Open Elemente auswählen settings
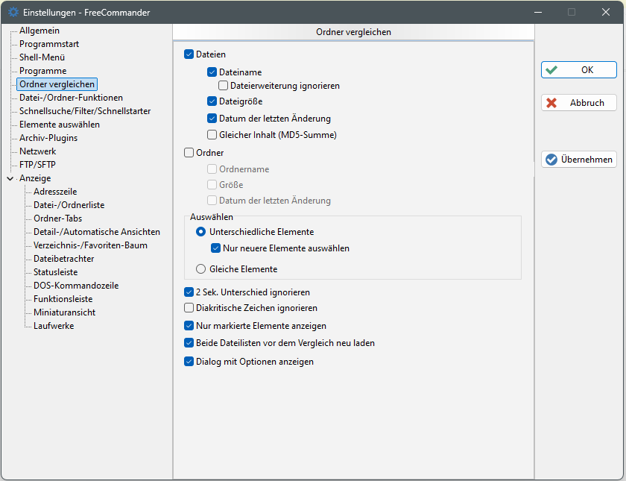The width and height of the screenshot is (626, 481). [60, 125]
